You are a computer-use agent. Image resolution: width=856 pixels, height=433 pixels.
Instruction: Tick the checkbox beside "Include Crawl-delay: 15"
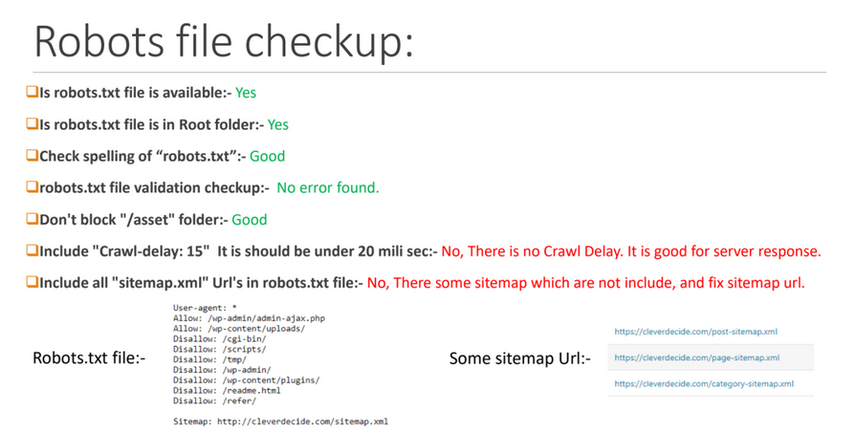(x=32, y=250)
